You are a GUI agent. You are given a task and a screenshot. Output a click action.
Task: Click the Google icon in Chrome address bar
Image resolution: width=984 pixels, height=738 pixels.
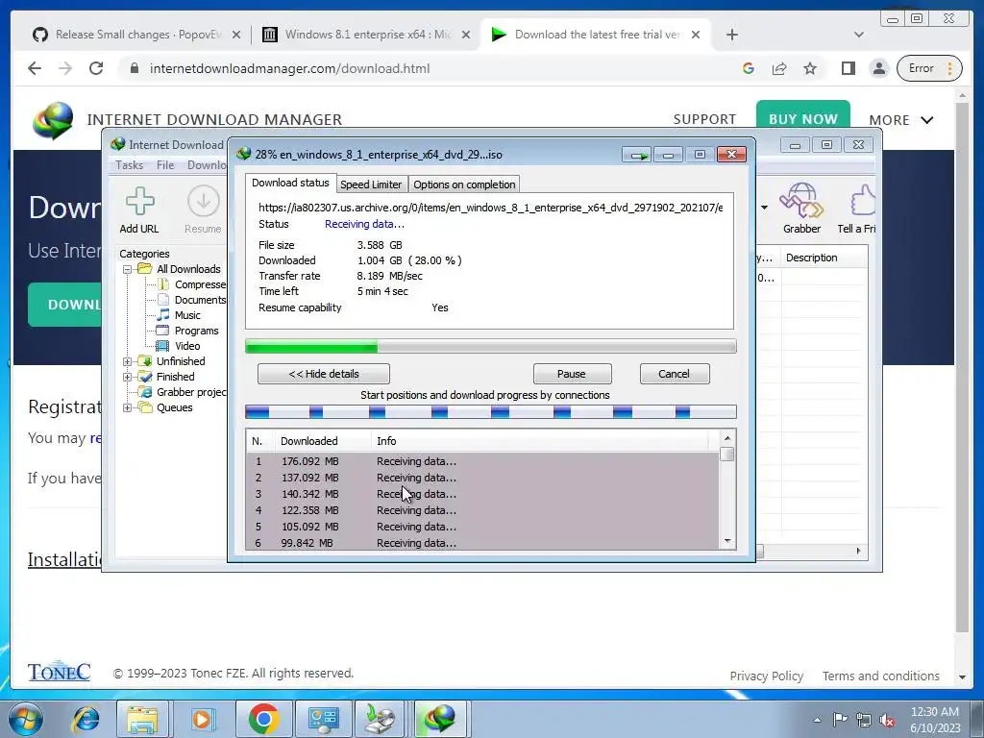coord(748,68)
